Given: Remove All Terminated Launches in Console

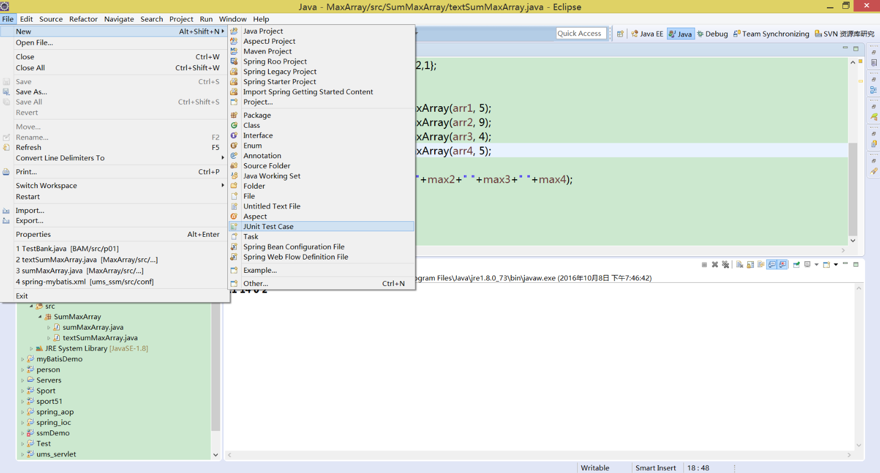Looking at the screenshot, I should pyautogui.click(x=725, y=264).
